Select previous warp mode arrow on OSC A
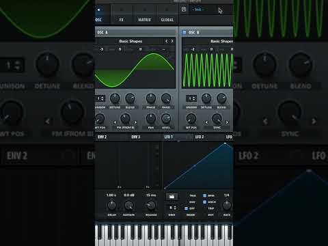 click(x=115, y=122)
